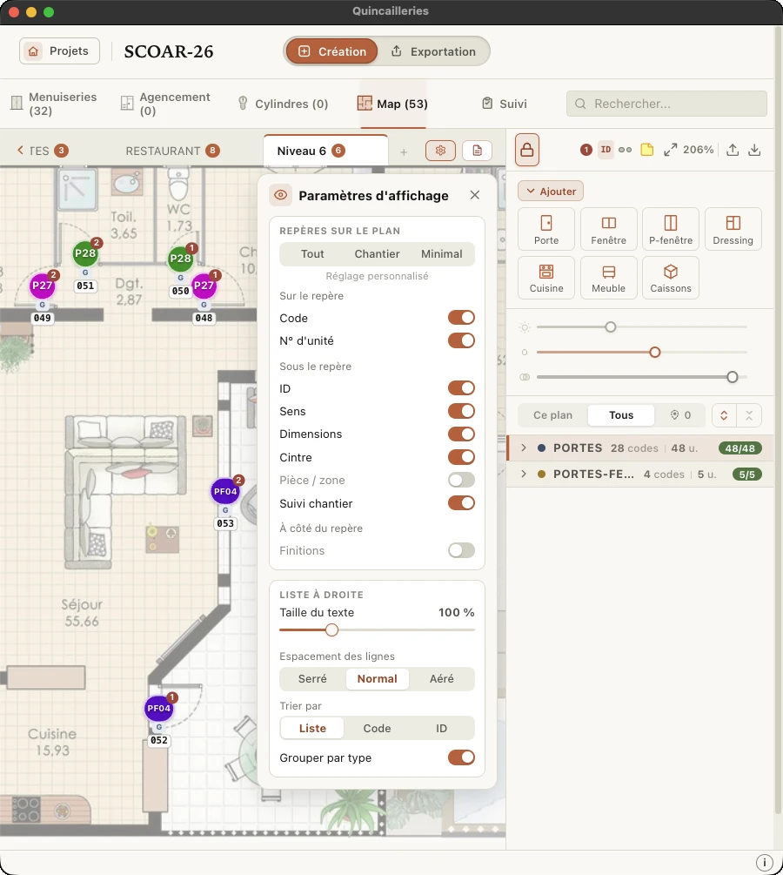This screenshot has width=783, height=875.
Task: Add a Cuisine element
Action: pyautogui.click(x=546, y=278)
